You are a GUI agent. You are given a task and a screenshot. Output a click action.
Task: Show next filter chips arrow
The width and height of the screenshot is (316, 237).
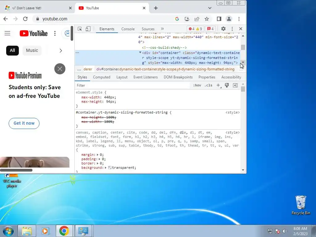point(61,51)
